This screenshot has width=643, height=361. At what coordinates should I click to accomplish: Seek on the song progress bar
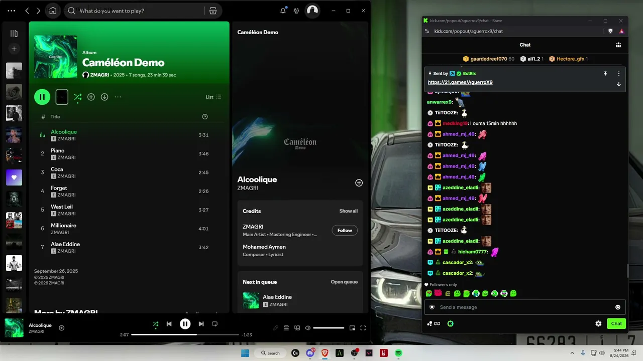[185, 334]
